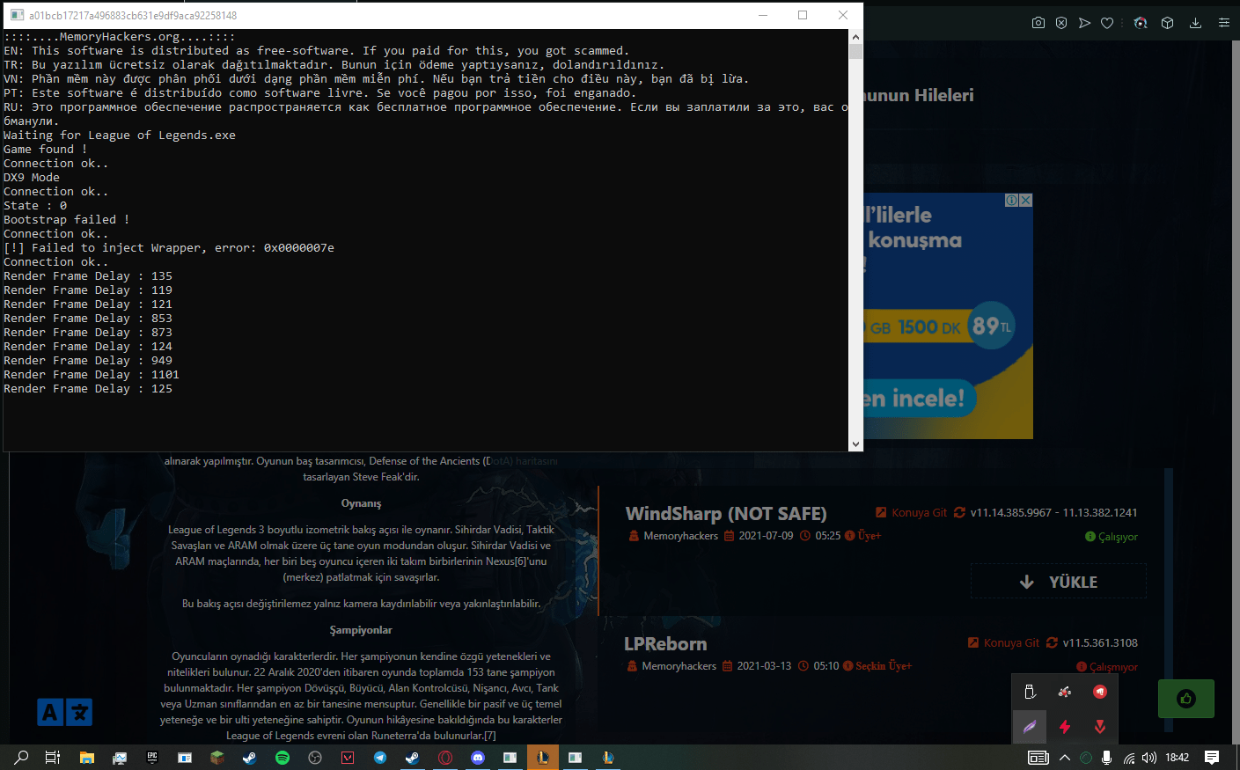
Task: Open the LPReborn title link
Action: pos(665,644)
